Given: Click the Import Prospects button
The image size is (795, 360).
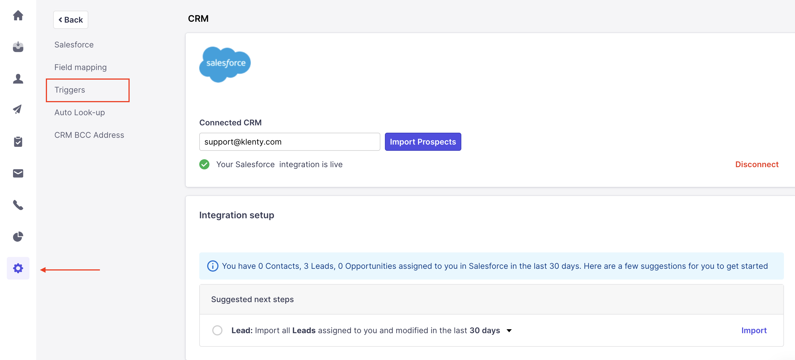Looking at the screenshot, I should (423, 142).
